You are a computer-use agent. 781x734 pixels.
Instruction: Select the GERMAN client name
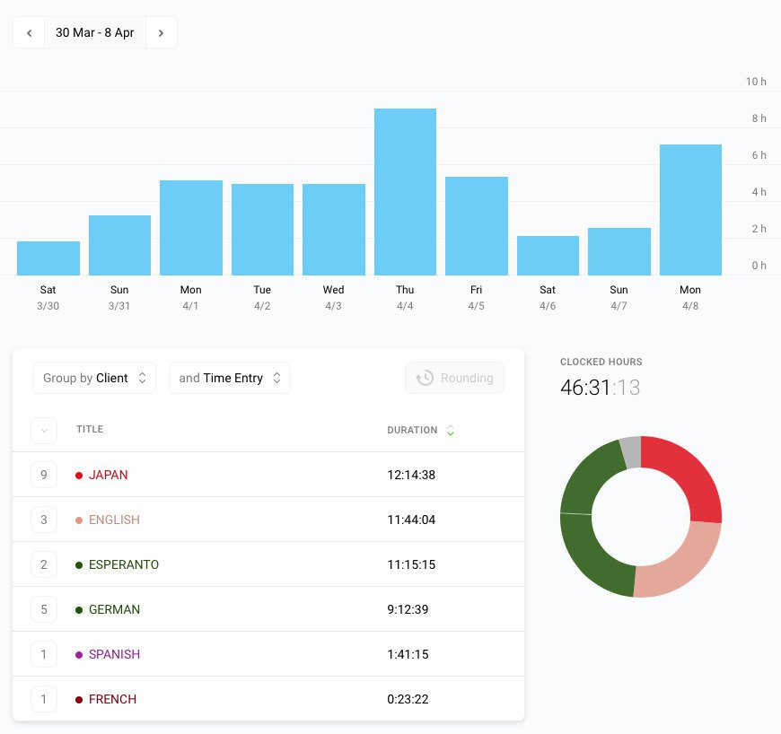click(x=114, y=609)
